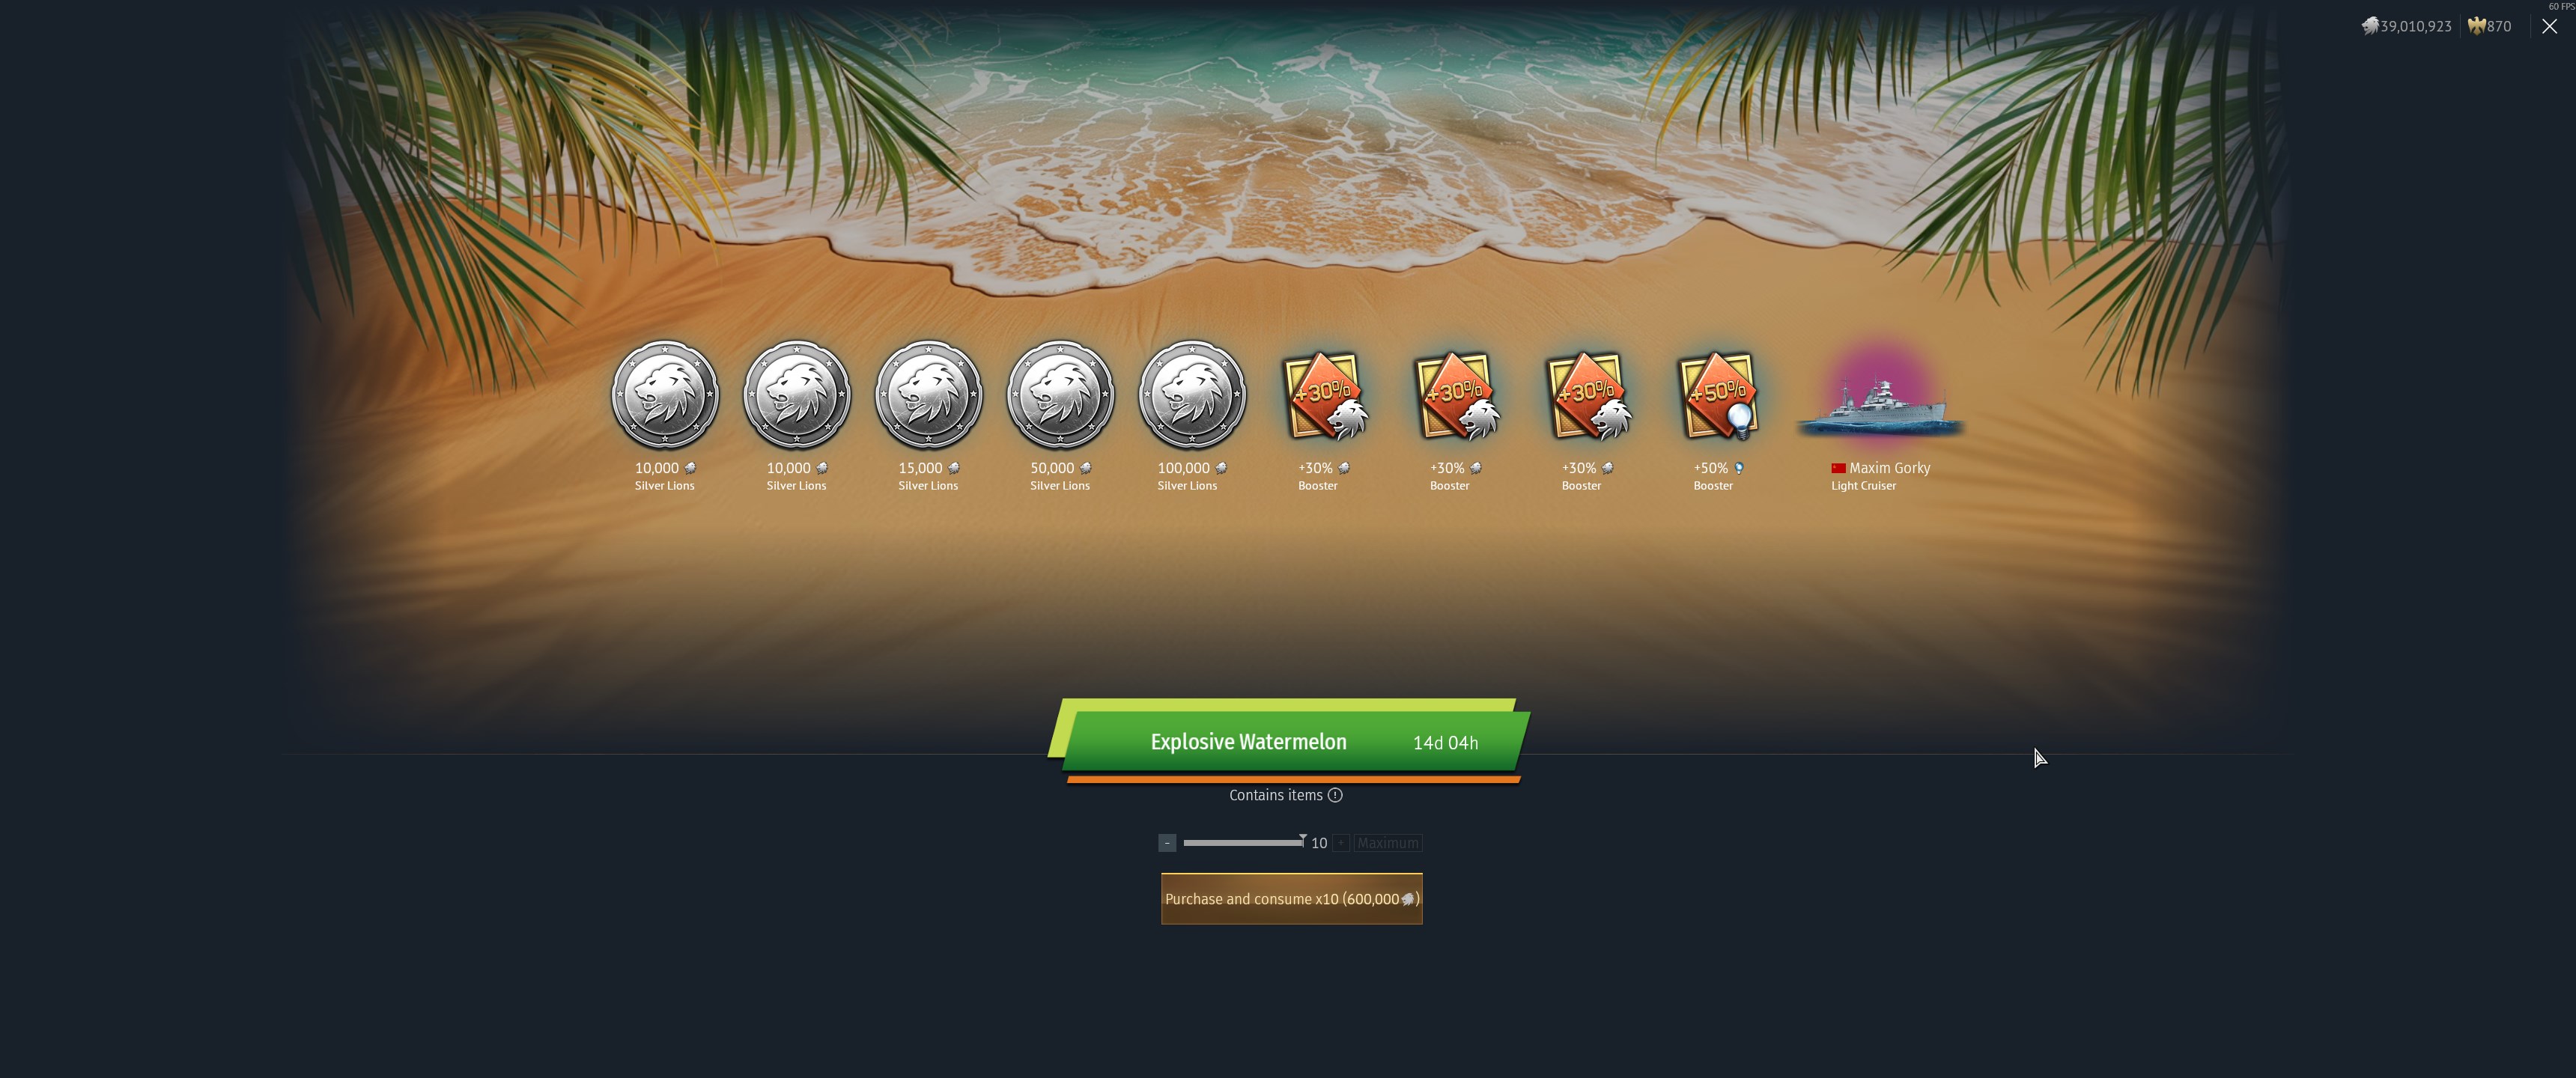Click the quantity value '10'
The height and width of the screenshot is (1078, 2576).
click(1319, 843)
